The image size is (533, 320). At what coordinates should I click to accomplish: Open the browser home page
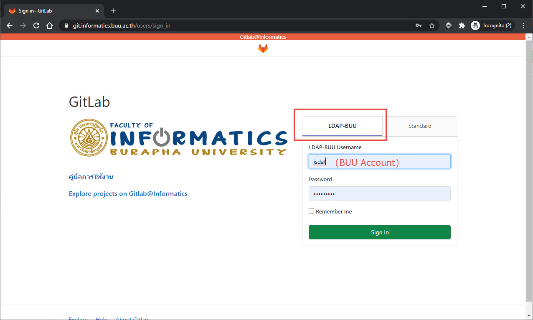pyautogui.click(x=50, y=25)
